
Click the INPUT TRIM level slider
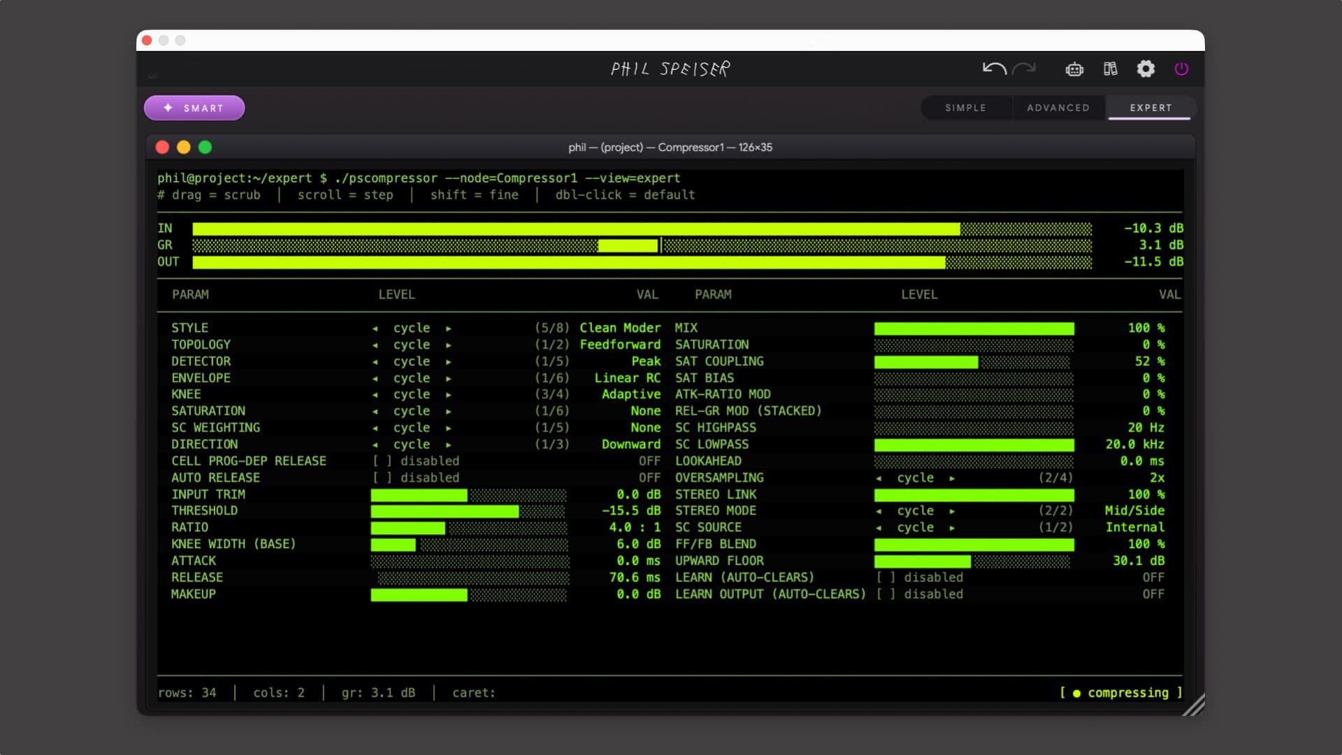pyautogui.click(x=469, y=495)
